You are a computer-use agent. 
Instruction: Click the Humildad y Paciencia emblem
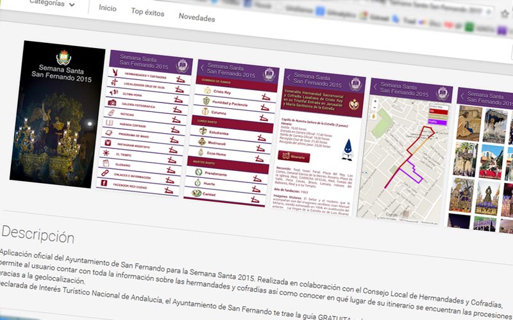point(206,101)
